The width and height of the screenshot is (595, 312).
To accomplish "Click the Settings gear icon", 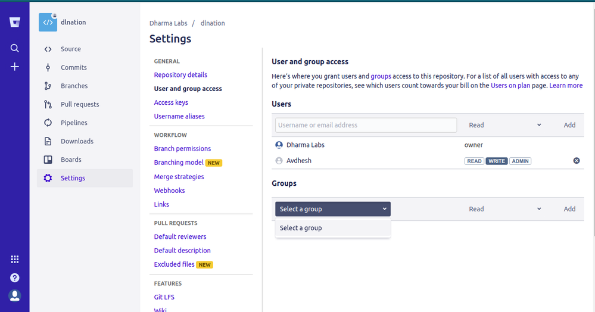I will 48,178.
